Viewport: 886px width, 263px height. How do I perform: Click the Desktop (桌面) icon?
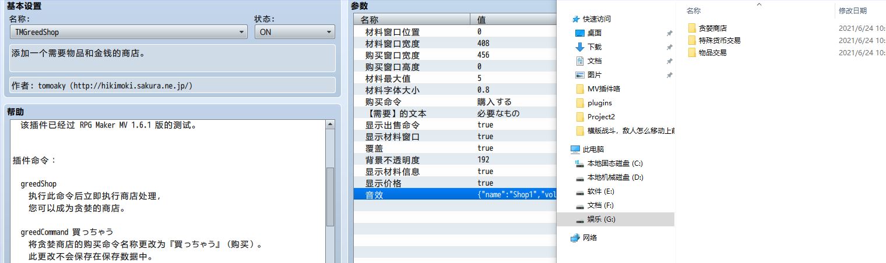pyautogui.click(x=579, y=33)
